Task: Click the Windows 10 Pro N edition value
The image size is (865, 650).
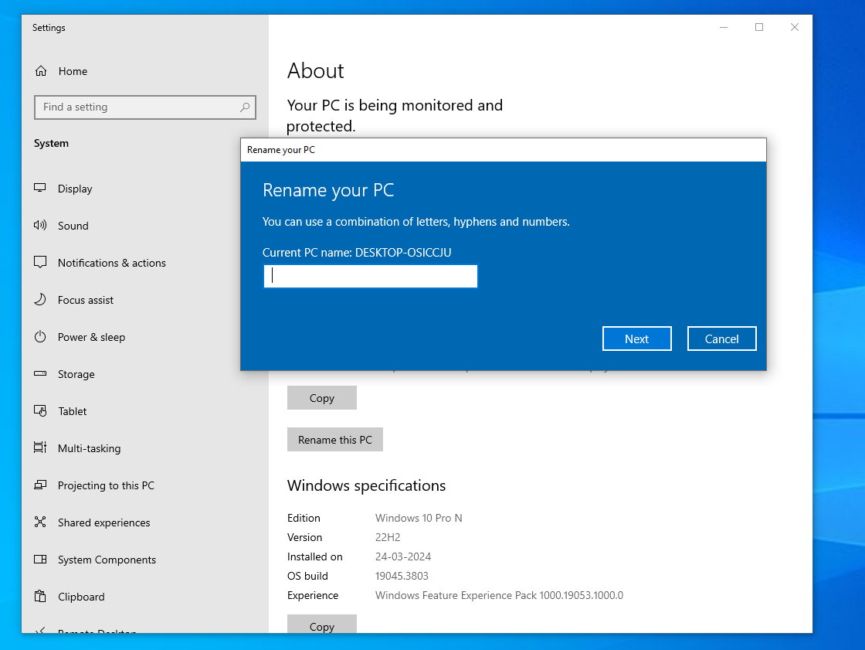Action: tap(419, 518)
